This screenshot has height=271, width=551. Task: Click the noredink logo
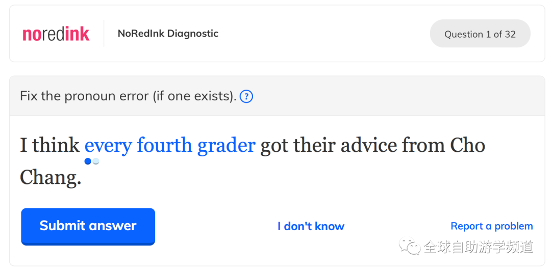coord(56,34)
